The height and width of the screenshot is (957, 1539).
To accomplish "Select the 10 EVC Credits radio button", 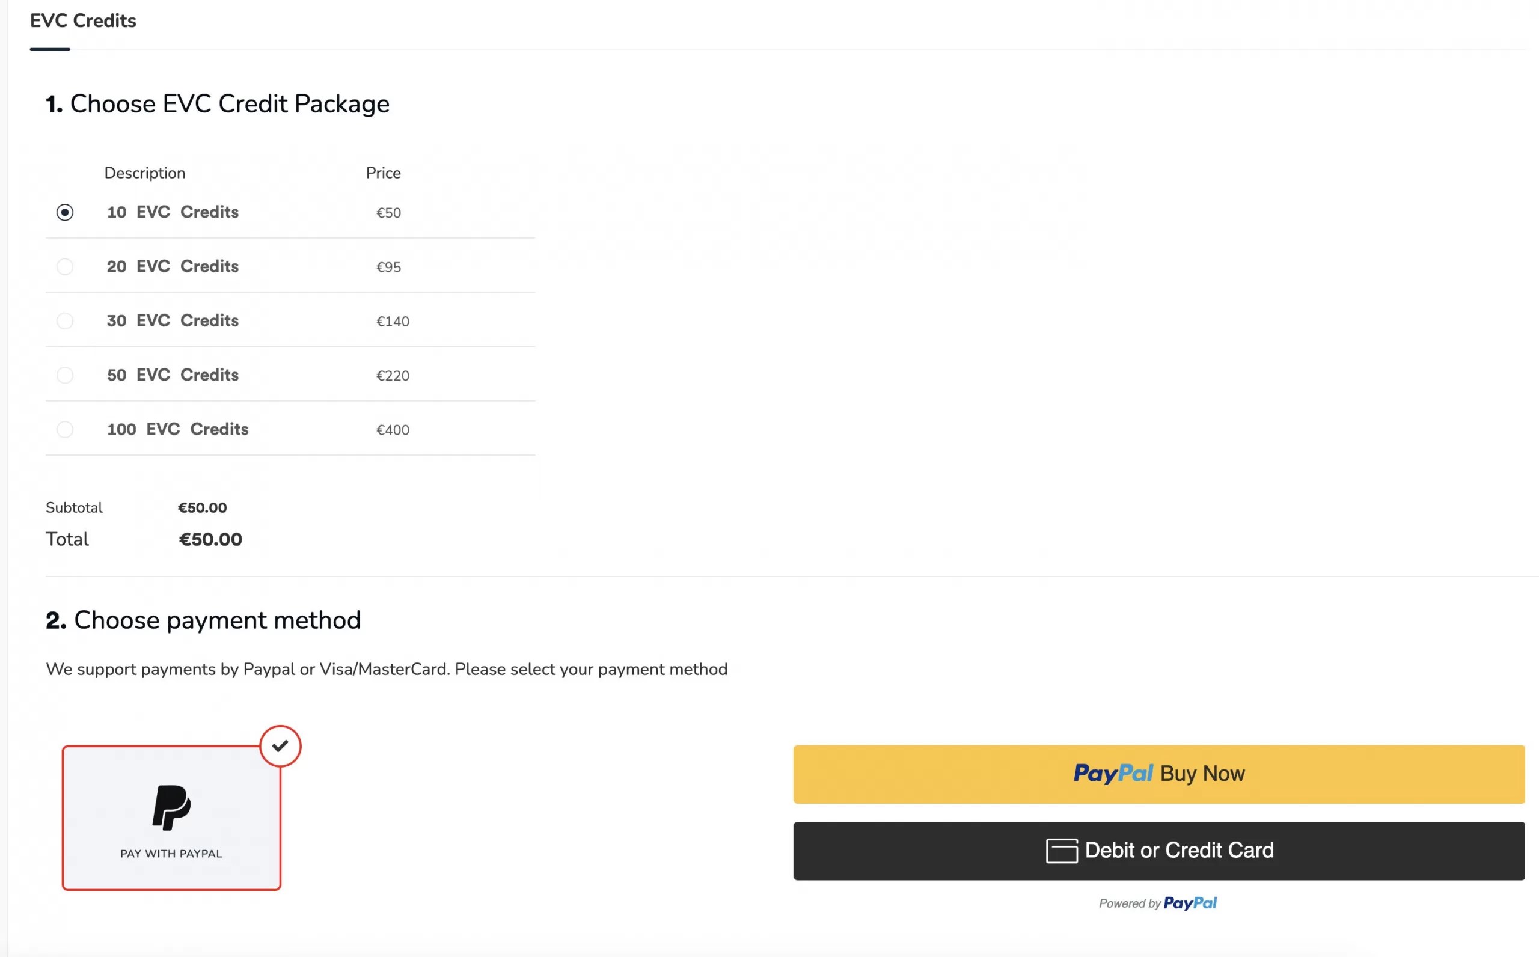I will coord(64,212).
